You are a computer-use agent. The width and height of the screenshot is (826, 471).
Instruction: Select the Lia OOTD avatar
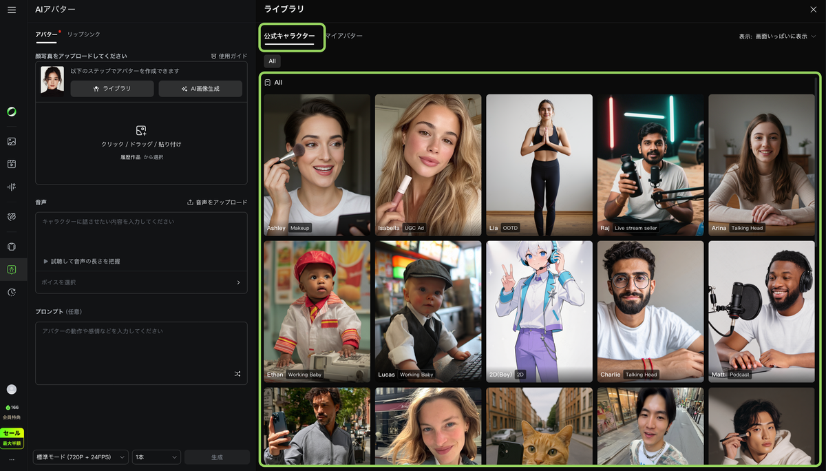[539, 165]
